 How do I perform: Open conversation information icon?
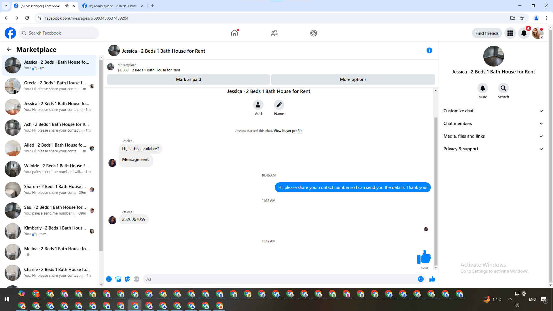point(429,50)
